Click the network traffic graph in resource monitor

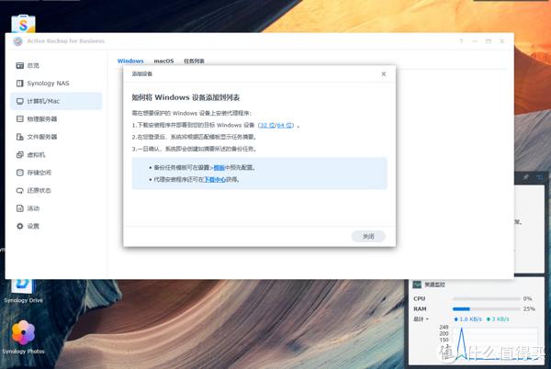point(495,343)
